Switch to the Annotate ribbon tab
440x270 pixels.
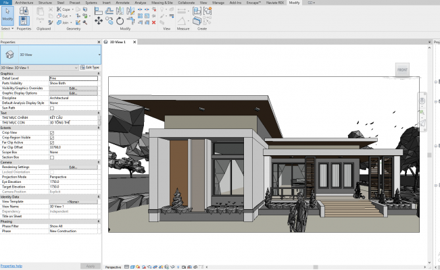pos(122,3)
